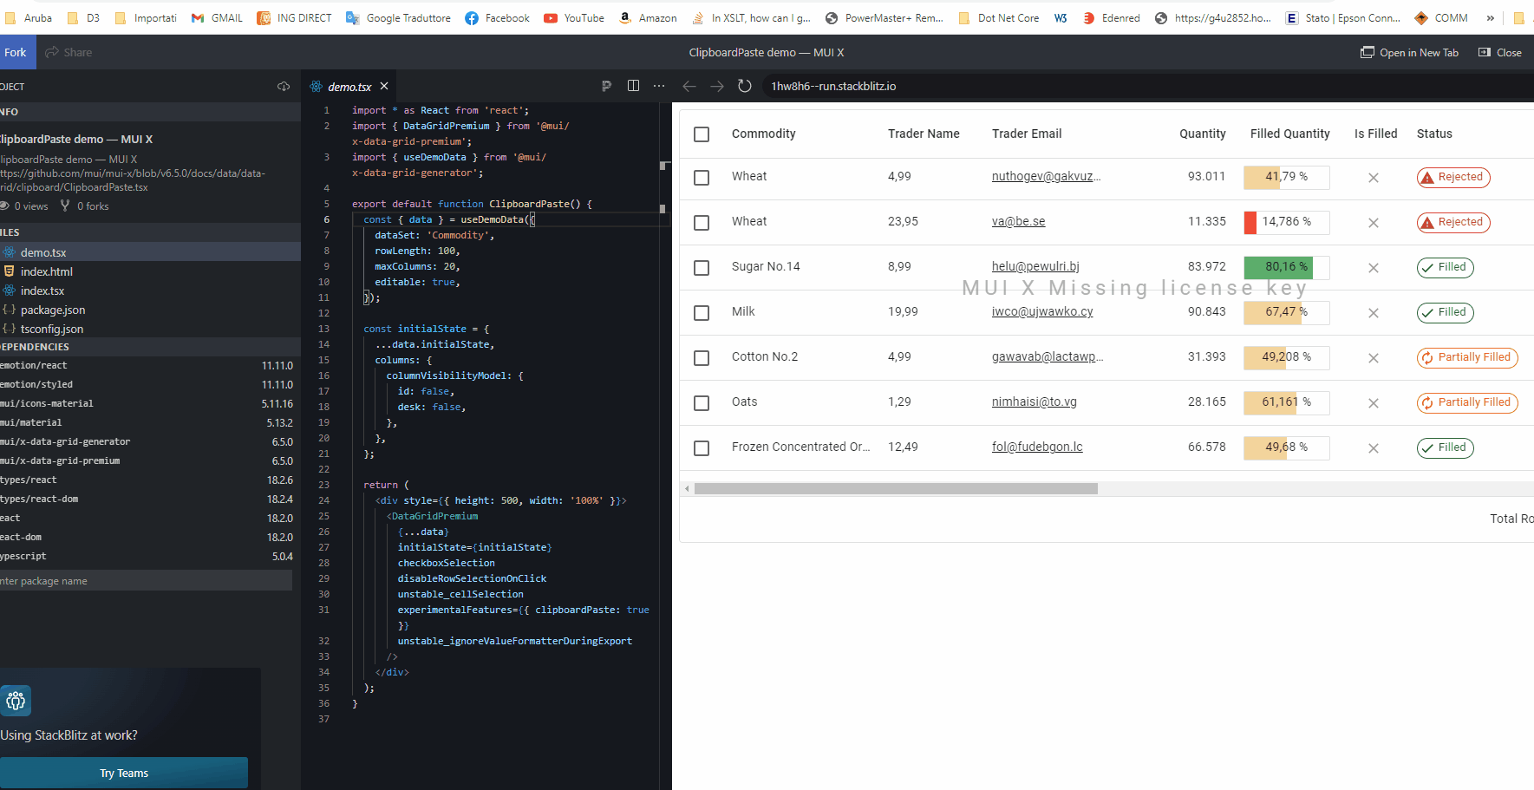Open the GMAIL bookmark in the bookmarks bar
The height and width of the screenshot is (790, 1534).
pos(216,17)
